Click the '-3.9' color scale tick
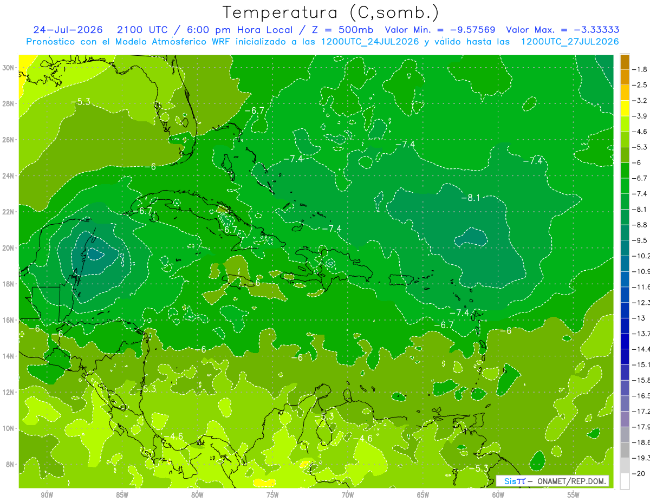This screenshot has width=650, height=502. point(641,116)
